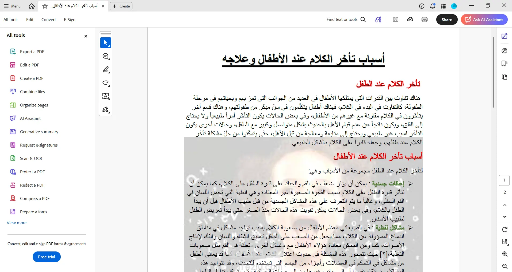Click the document vertical scrollbar
Screen dimensions: 512x272
494,72
